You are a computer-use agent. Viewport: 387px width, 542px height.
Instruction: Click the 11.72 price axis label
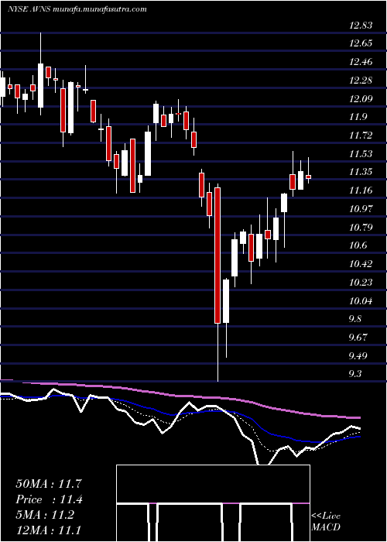point(361,135)
